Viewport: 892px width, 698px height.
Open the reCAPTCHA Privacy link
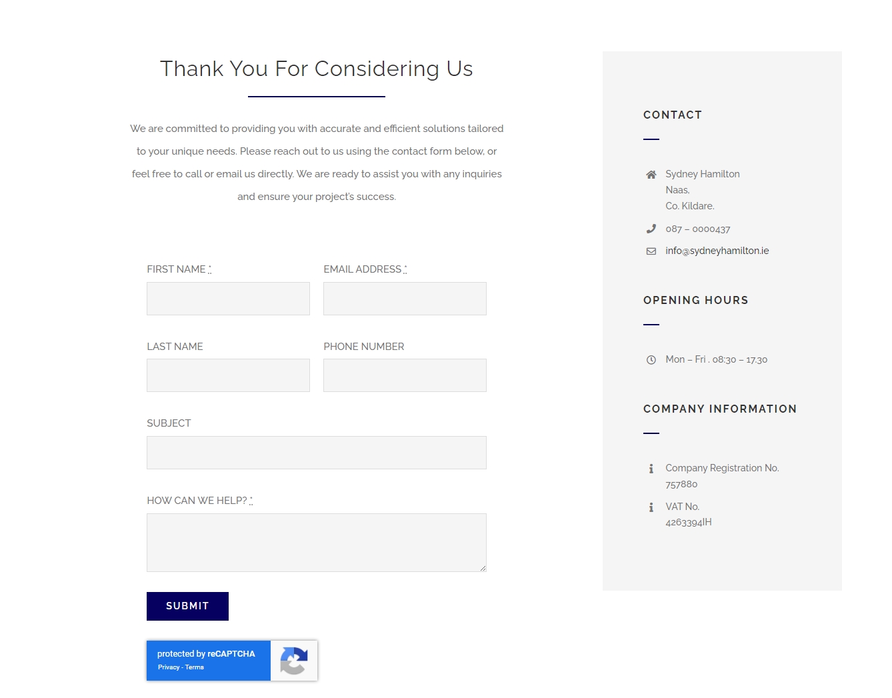point(169,667)
